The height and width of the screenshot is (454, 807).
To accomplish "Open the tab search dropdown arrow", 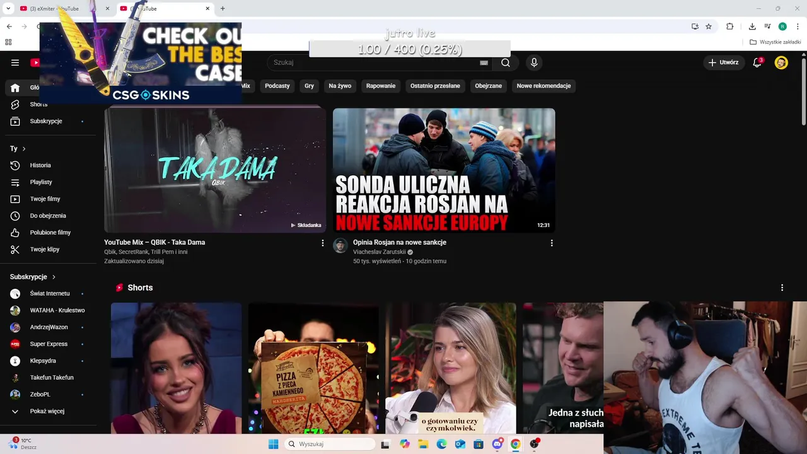I will pos(9,8).
